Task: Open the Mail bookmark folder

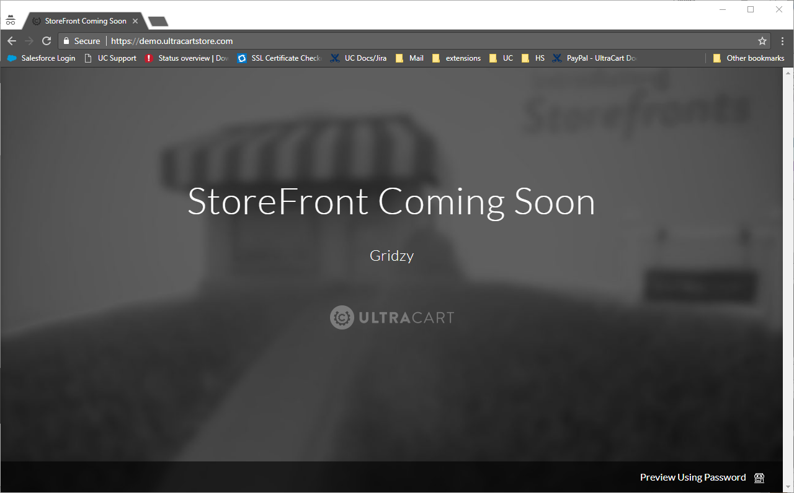Action: (409, 58)
